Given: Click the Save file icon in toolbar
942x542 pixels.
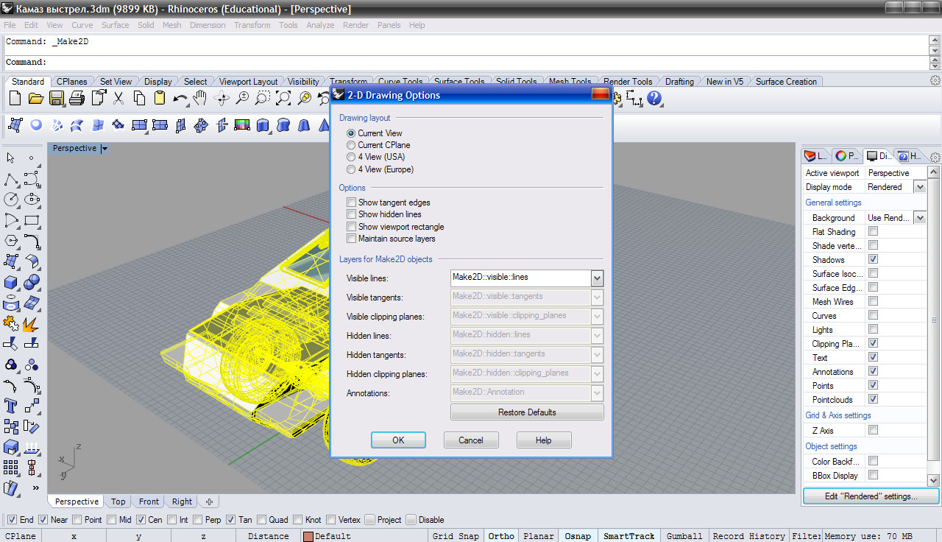Looking at the screenshot, I should (x=56, y=99).
